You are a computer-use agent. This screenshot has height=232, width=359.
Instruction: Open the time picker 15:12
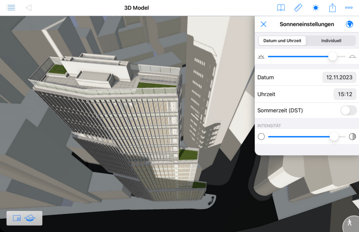(x=345, y=94)
